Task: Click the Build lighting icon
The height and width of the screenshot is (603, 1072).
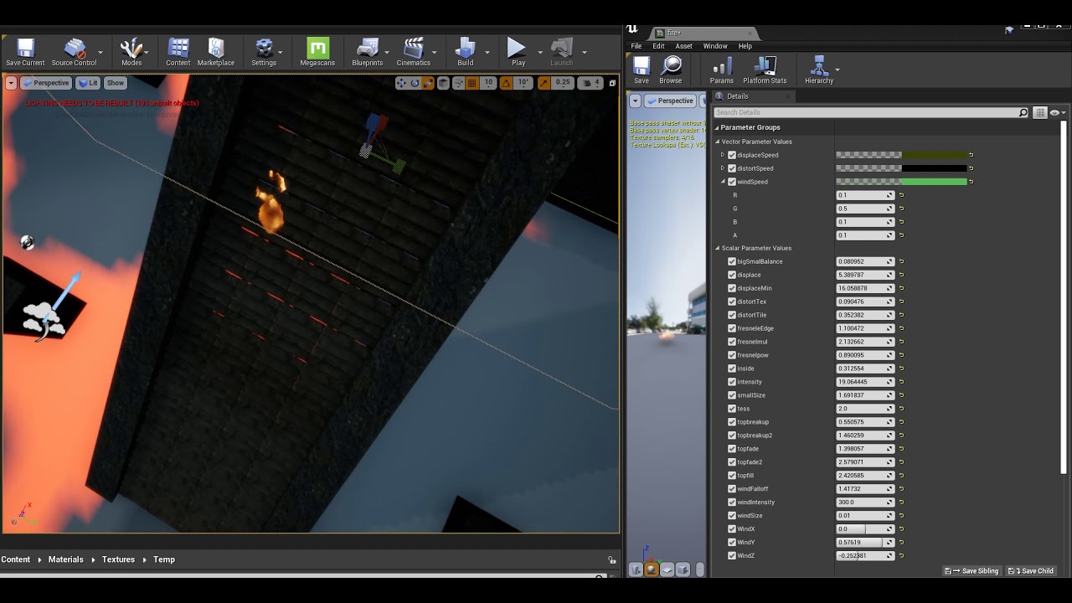Action: click(466, 52)
